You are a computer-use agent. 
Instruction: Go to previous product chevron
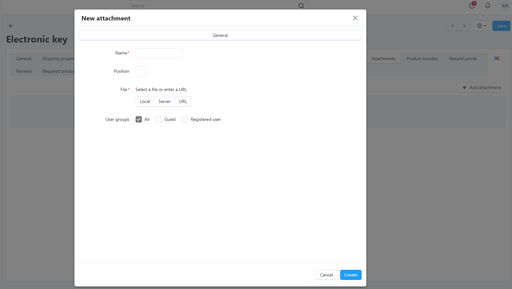point(453,26)
